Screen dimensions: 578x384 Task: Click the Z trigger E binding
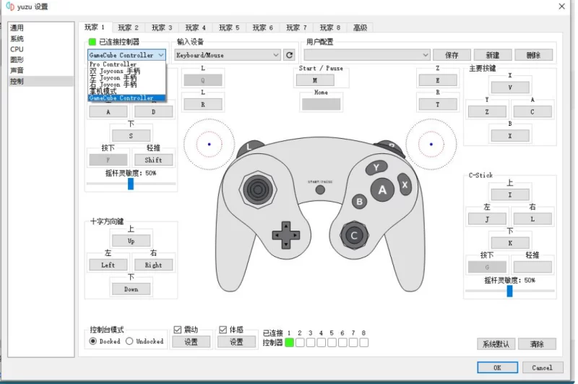(x=438, y=80)
